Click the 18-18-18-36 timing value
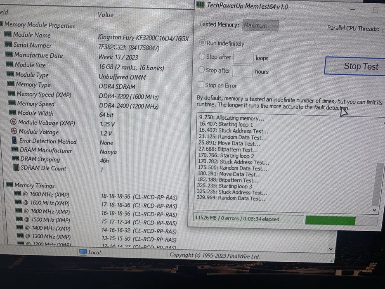The image size is (385, 289). tap(139, 197)
